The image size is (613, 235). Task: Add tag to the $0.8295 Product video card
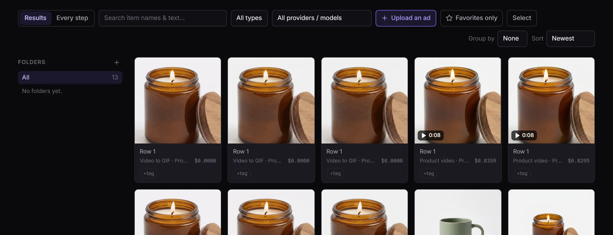(522, 173)
